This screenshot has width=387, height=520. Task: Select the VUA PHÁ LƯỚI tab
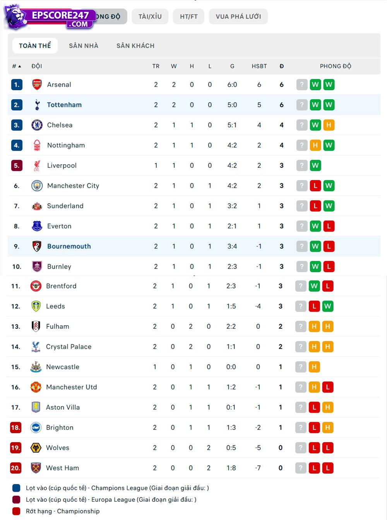tap(238, 17)
